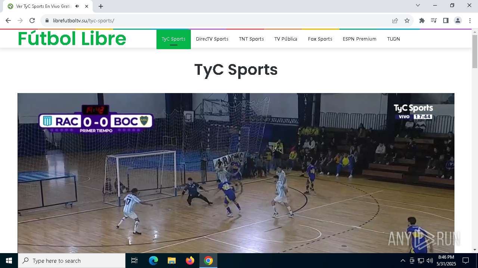Screen dimensions: 478x268
Task: Open the Chrome profile avatar
Action: click(x=458, y=20)
